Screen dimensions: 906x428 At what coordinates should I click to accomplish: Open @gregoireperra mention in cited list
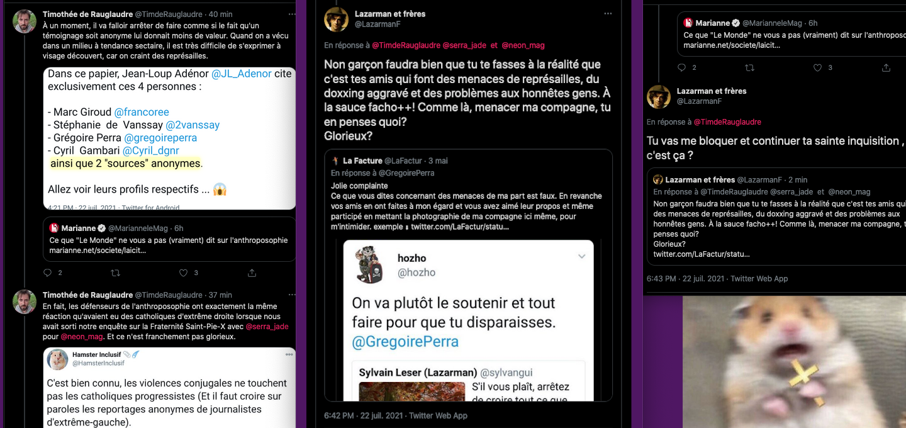pos(160,138)
